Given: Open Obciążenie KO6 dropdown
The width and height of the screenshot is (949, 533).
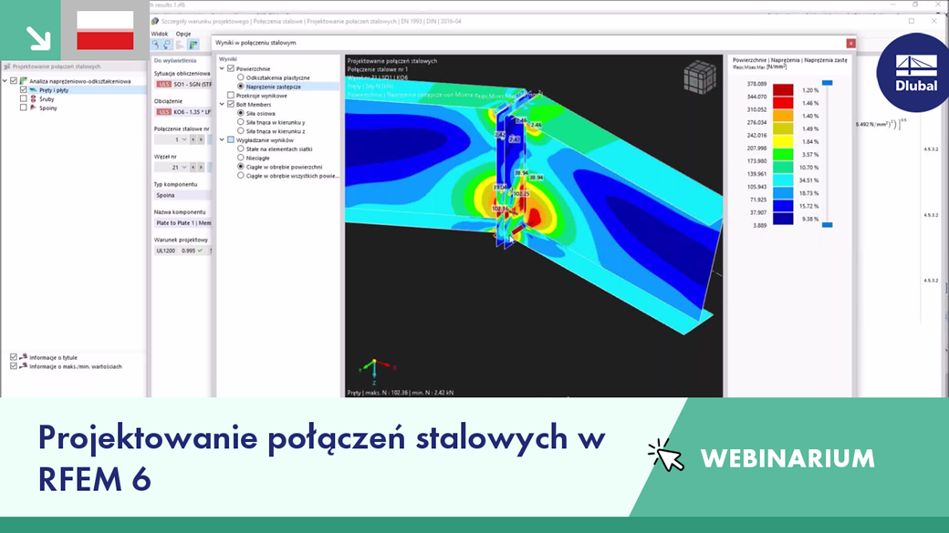Looking at the screenshot, I should (x=182, y=112).
